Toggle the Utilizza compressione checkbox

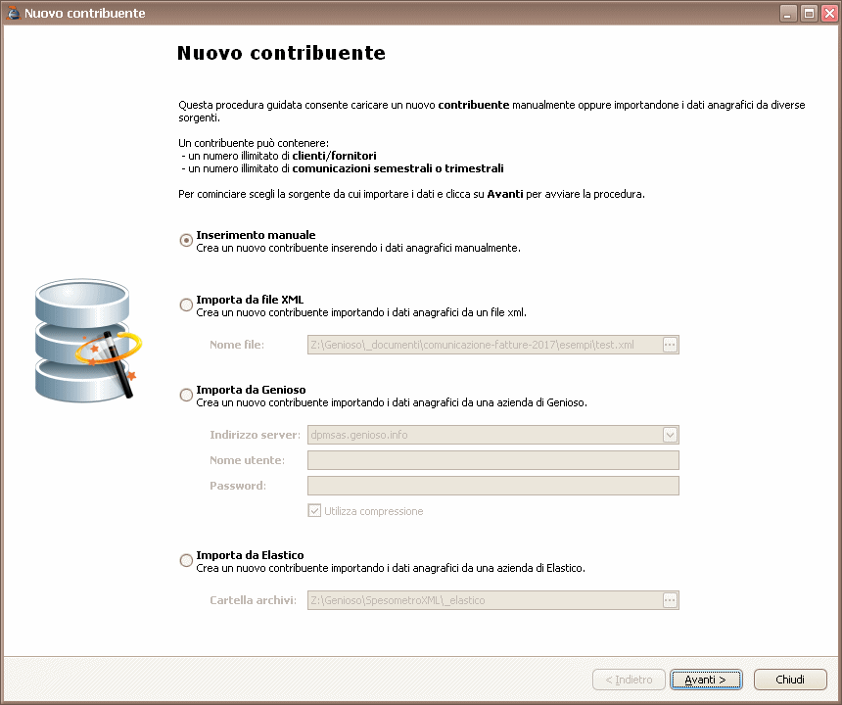point(314,511)
